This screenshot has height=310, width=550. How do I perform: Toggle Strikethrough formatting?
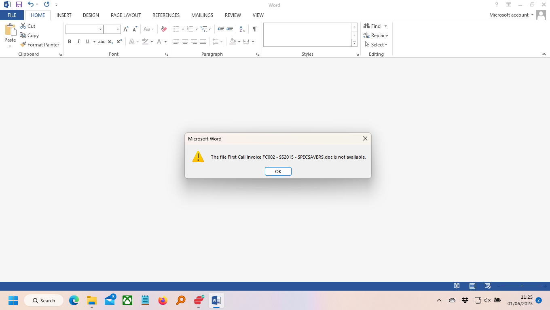(102, 42)
